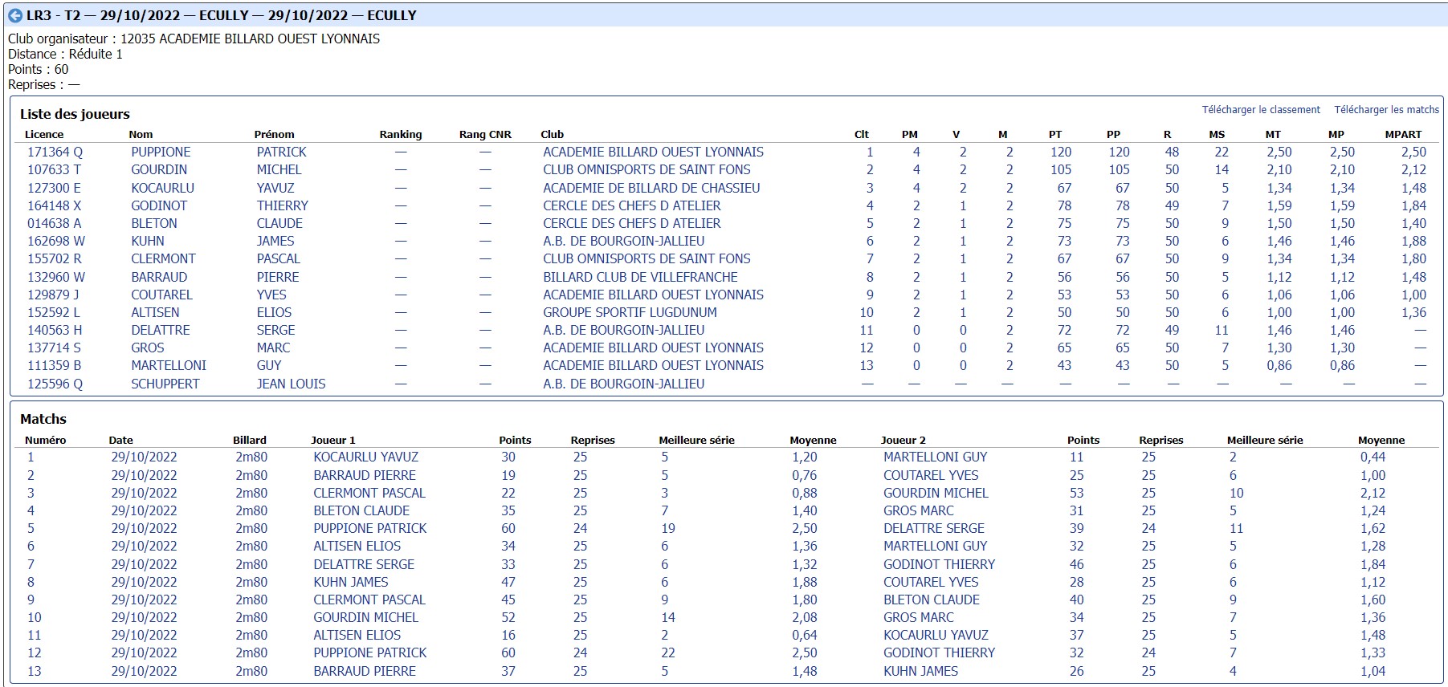This screenshot has width=1448, height=687.
Task: Click the page title LR3 - T2 ECULLY
Action: (221, 15)
